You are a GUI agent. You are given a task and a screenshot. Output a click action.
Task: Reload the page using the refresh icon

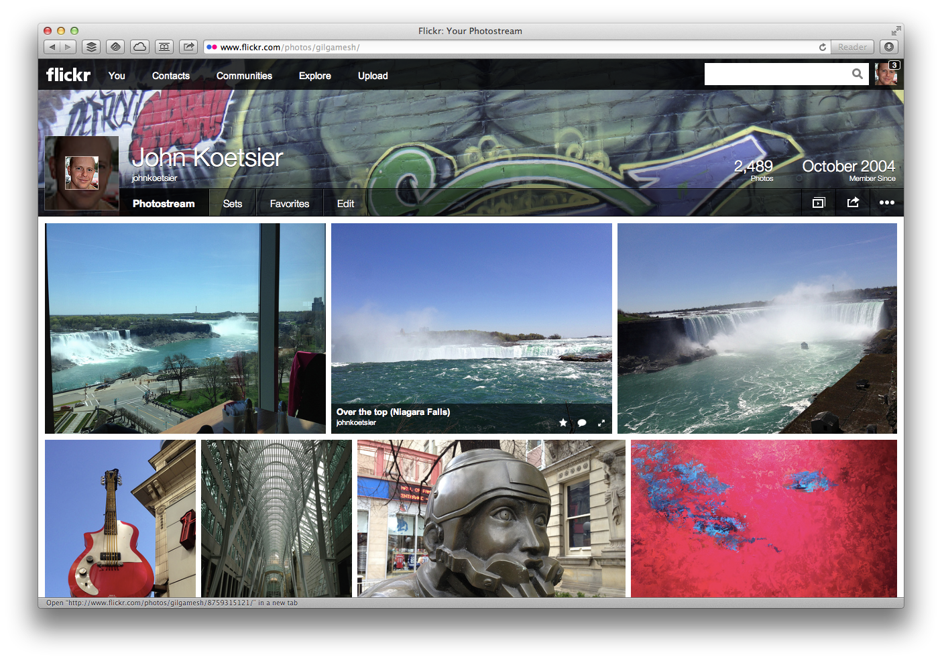[823, 47]
